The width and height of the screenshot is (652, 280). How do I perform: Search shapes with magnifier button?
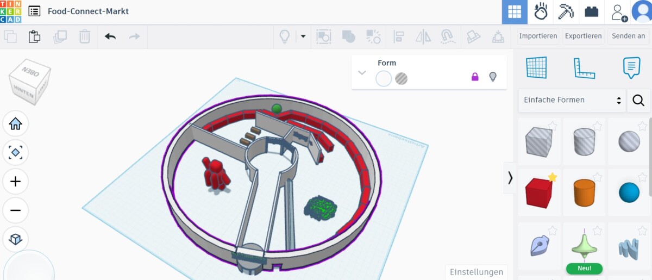pos(638,100)
